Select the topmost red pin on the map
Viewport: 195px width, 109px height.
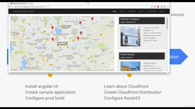click(x=92, y=19)
